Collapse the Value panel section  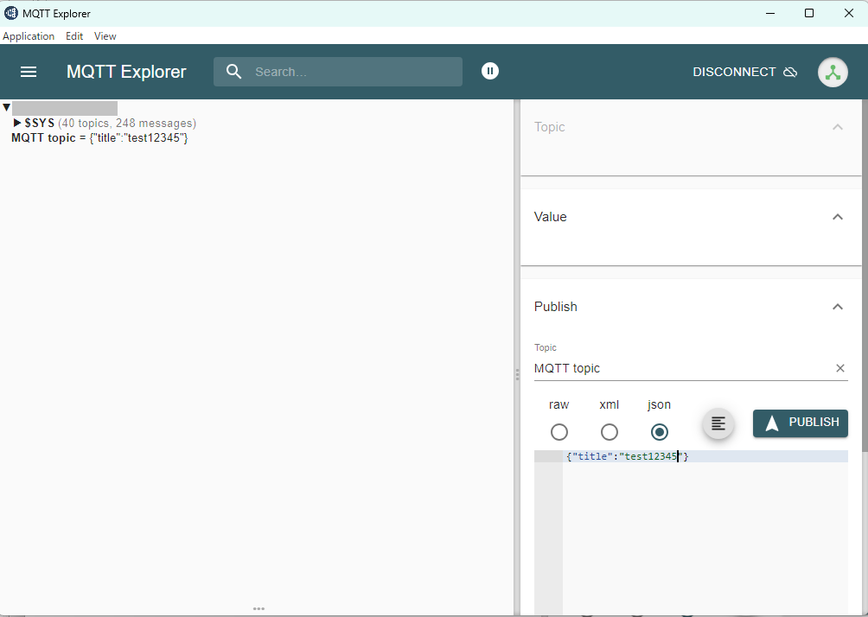point(837,217)
